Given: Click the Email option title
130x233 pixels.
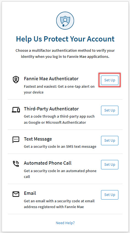Looking at the screenshot, I should [x=30, y=193].
